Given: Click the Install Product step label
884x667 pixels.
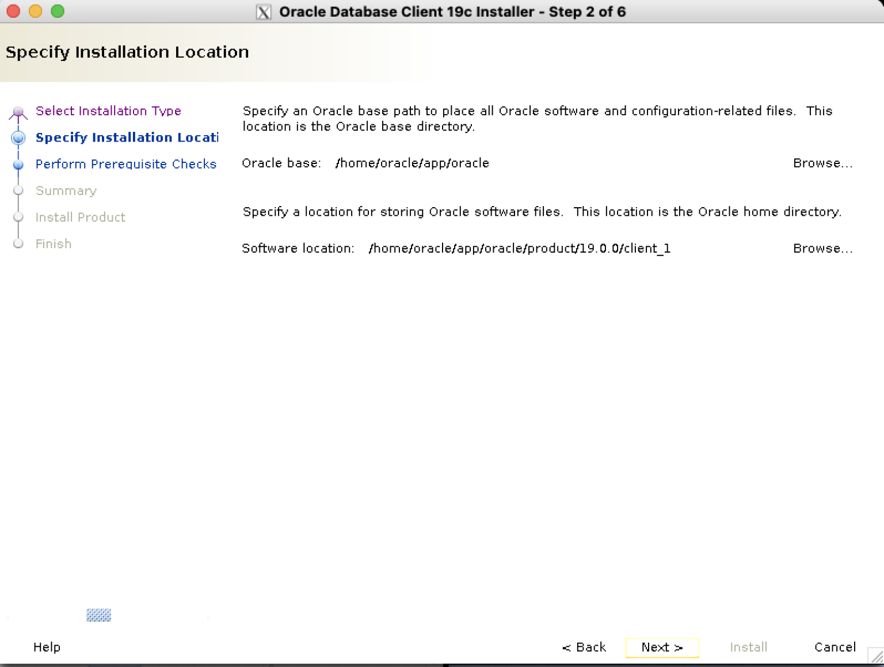Looking at the screenshot, I should click(80, 217).
